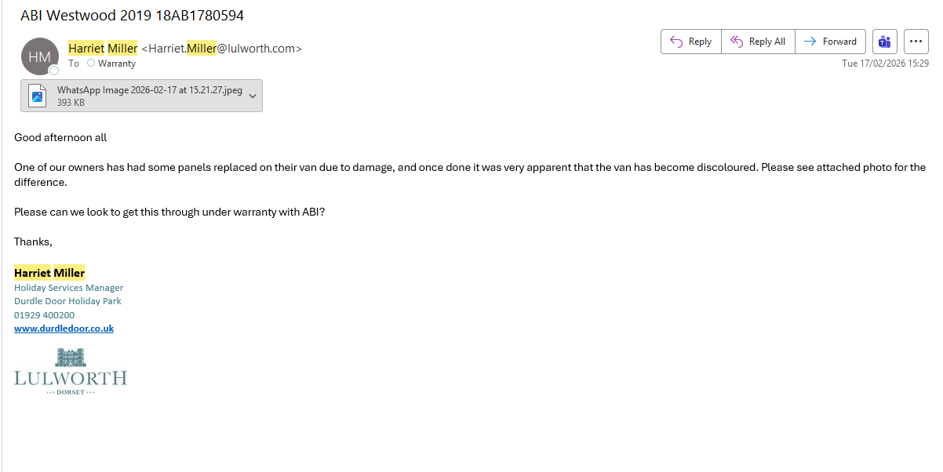Click the presence status dot on the avatar

(54, 71)
